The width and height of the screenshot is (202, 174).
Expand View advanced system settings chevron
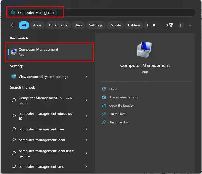(86, 77)
